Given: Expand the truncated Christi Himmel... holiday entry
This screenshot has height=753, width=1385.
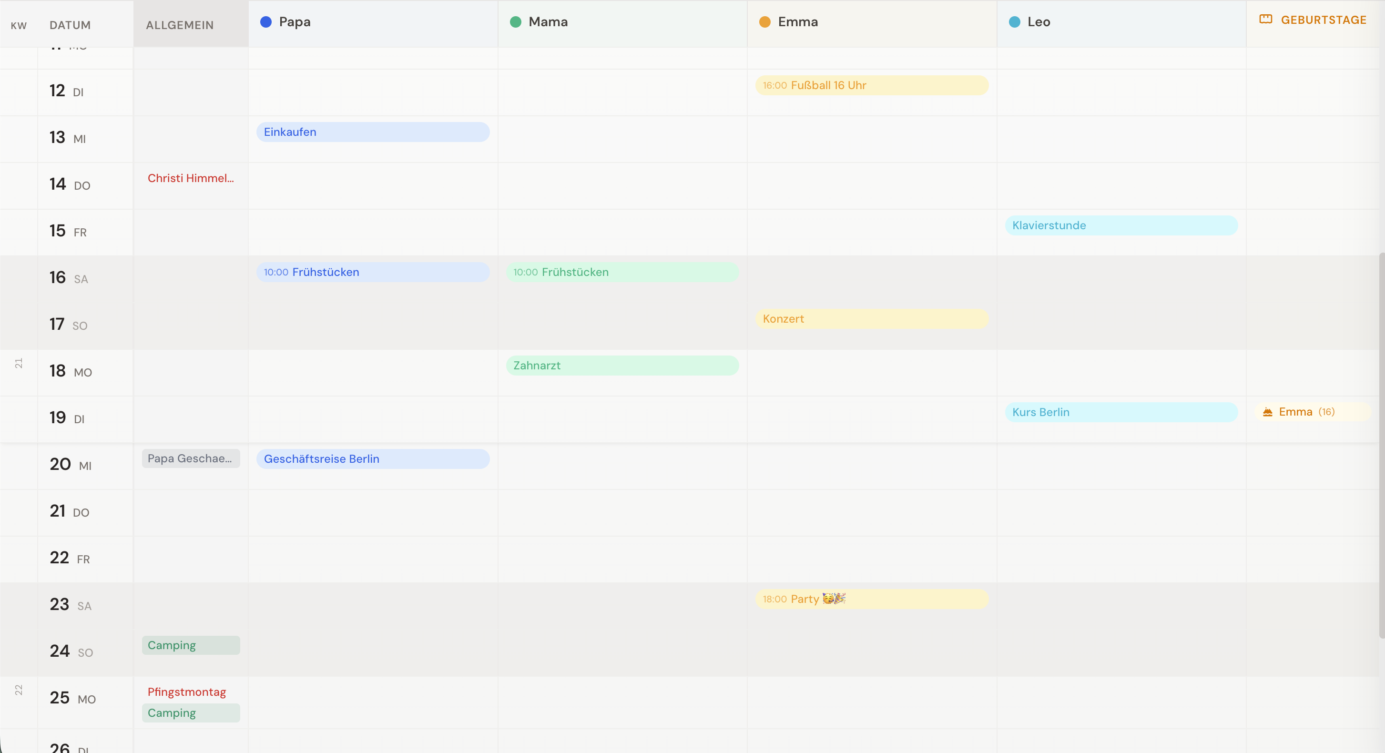Looking at the screenshot, I should 190,178.
